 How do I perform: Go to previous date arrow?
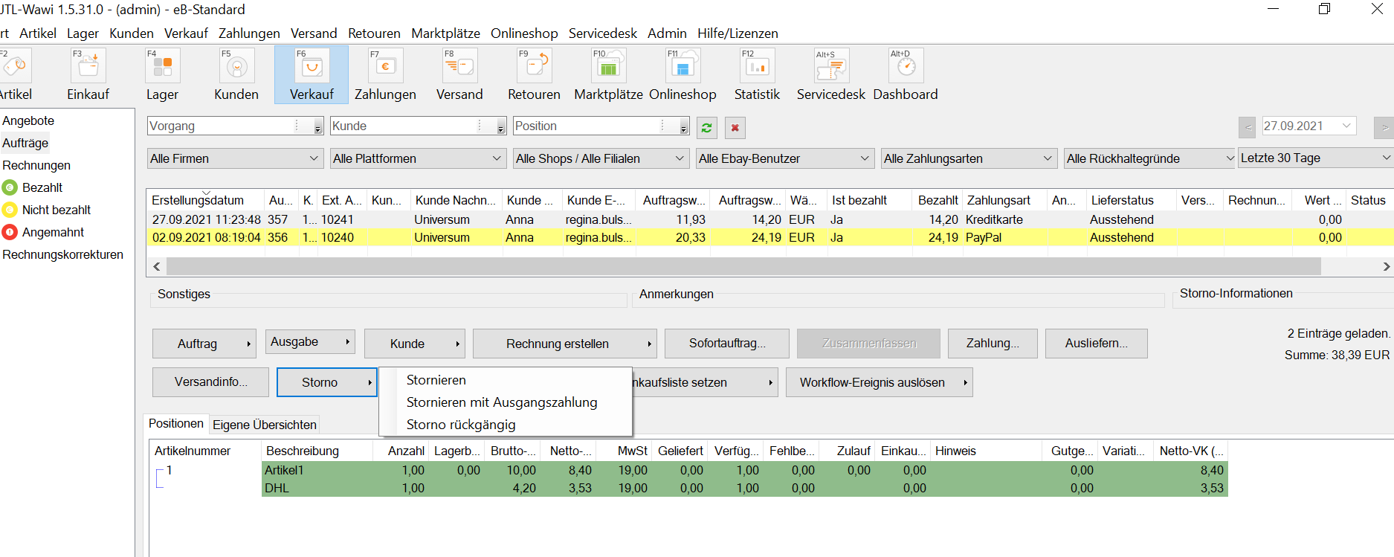pyautogui.click(x=1248, y=127)
